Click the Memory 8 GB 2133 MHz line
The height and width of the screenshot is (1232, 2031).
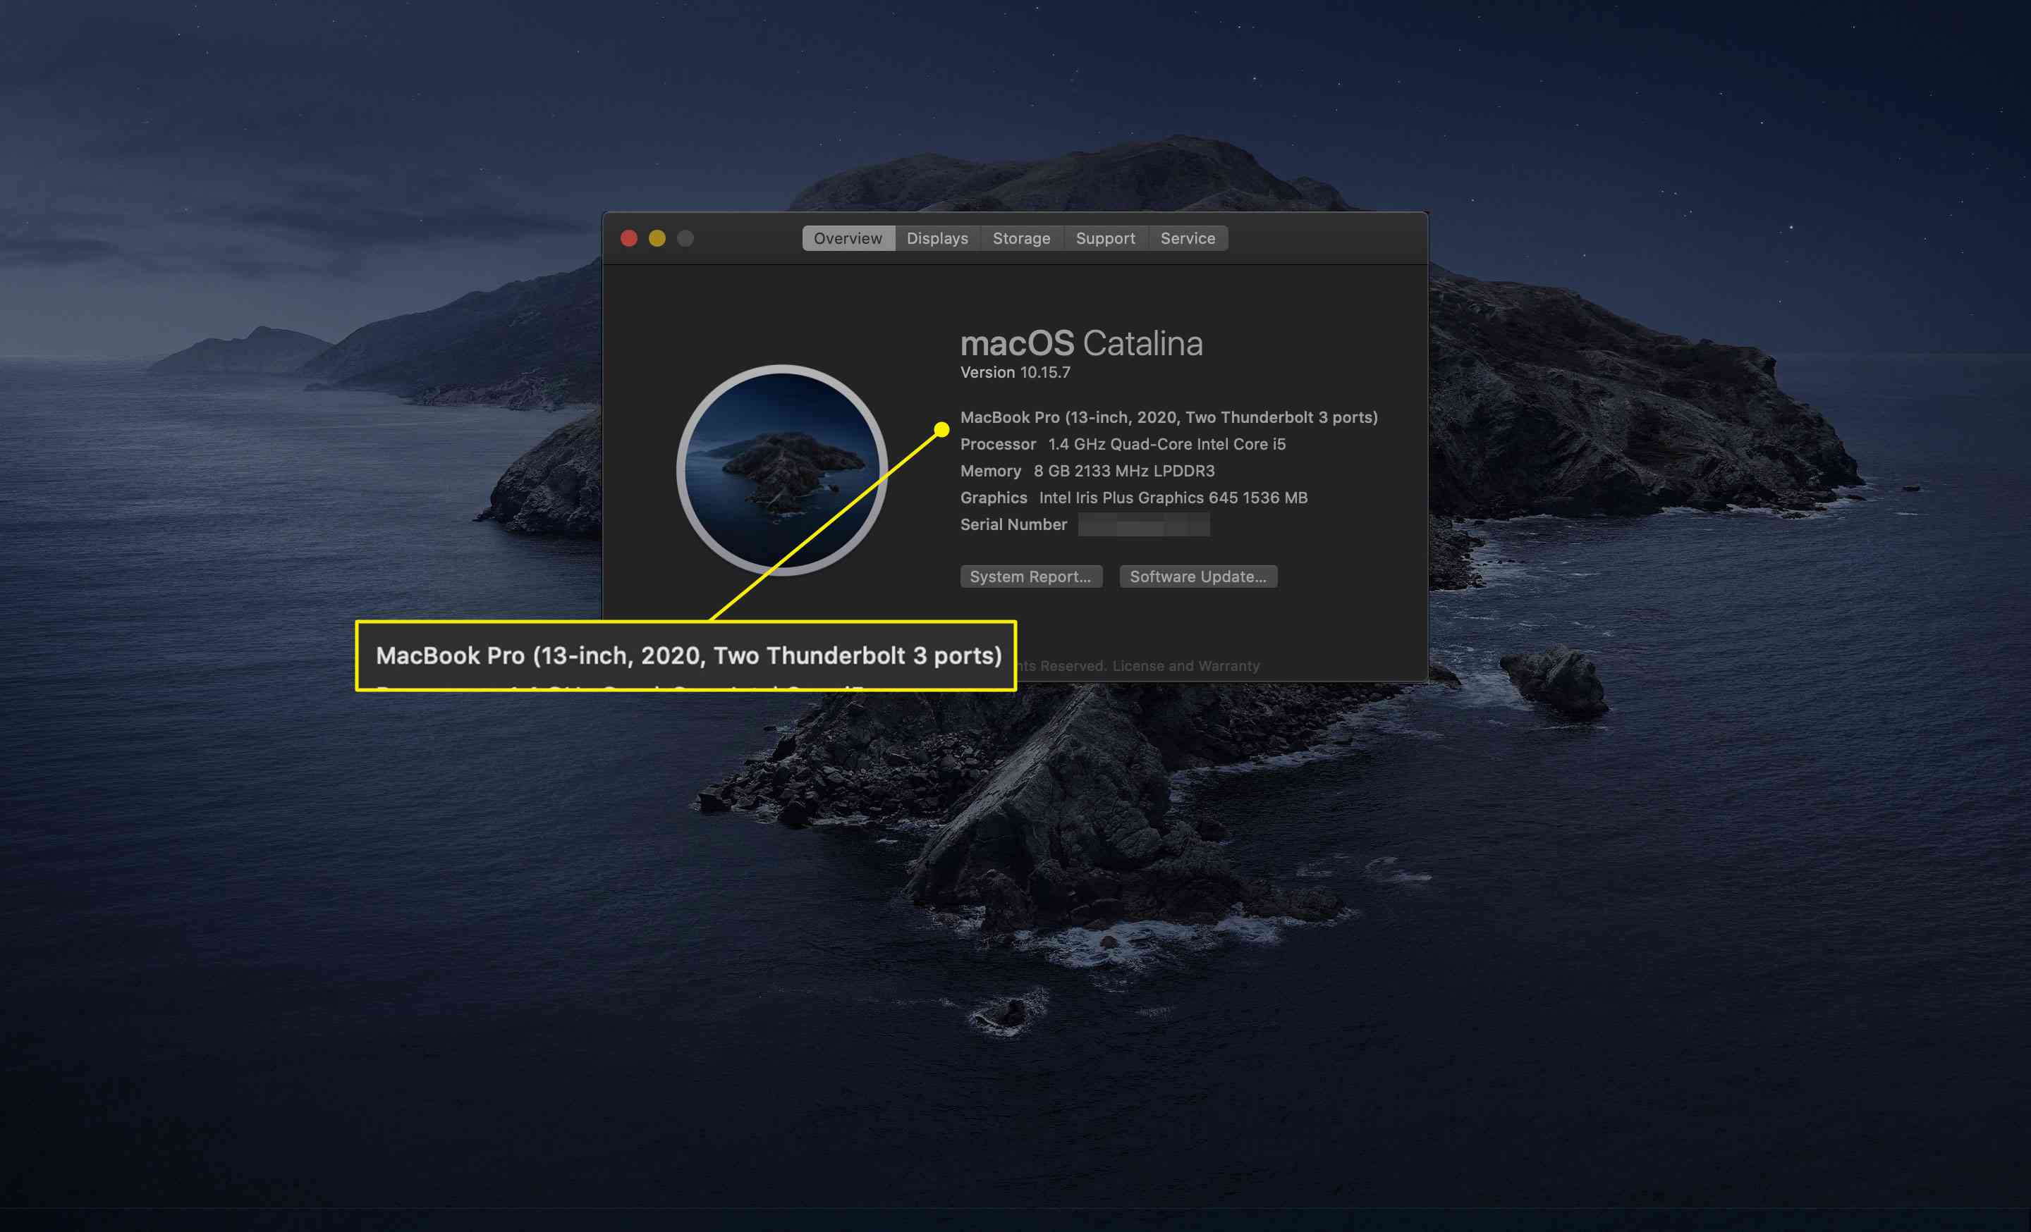[1087, 471]
